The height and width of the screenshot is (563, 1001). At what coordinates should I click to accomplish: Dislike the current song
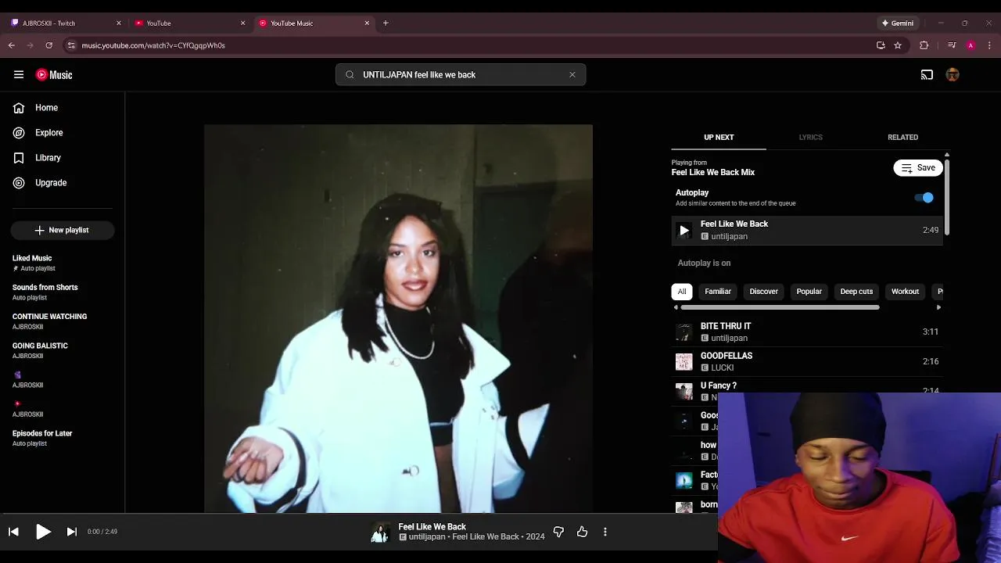(x=558, y=532)
